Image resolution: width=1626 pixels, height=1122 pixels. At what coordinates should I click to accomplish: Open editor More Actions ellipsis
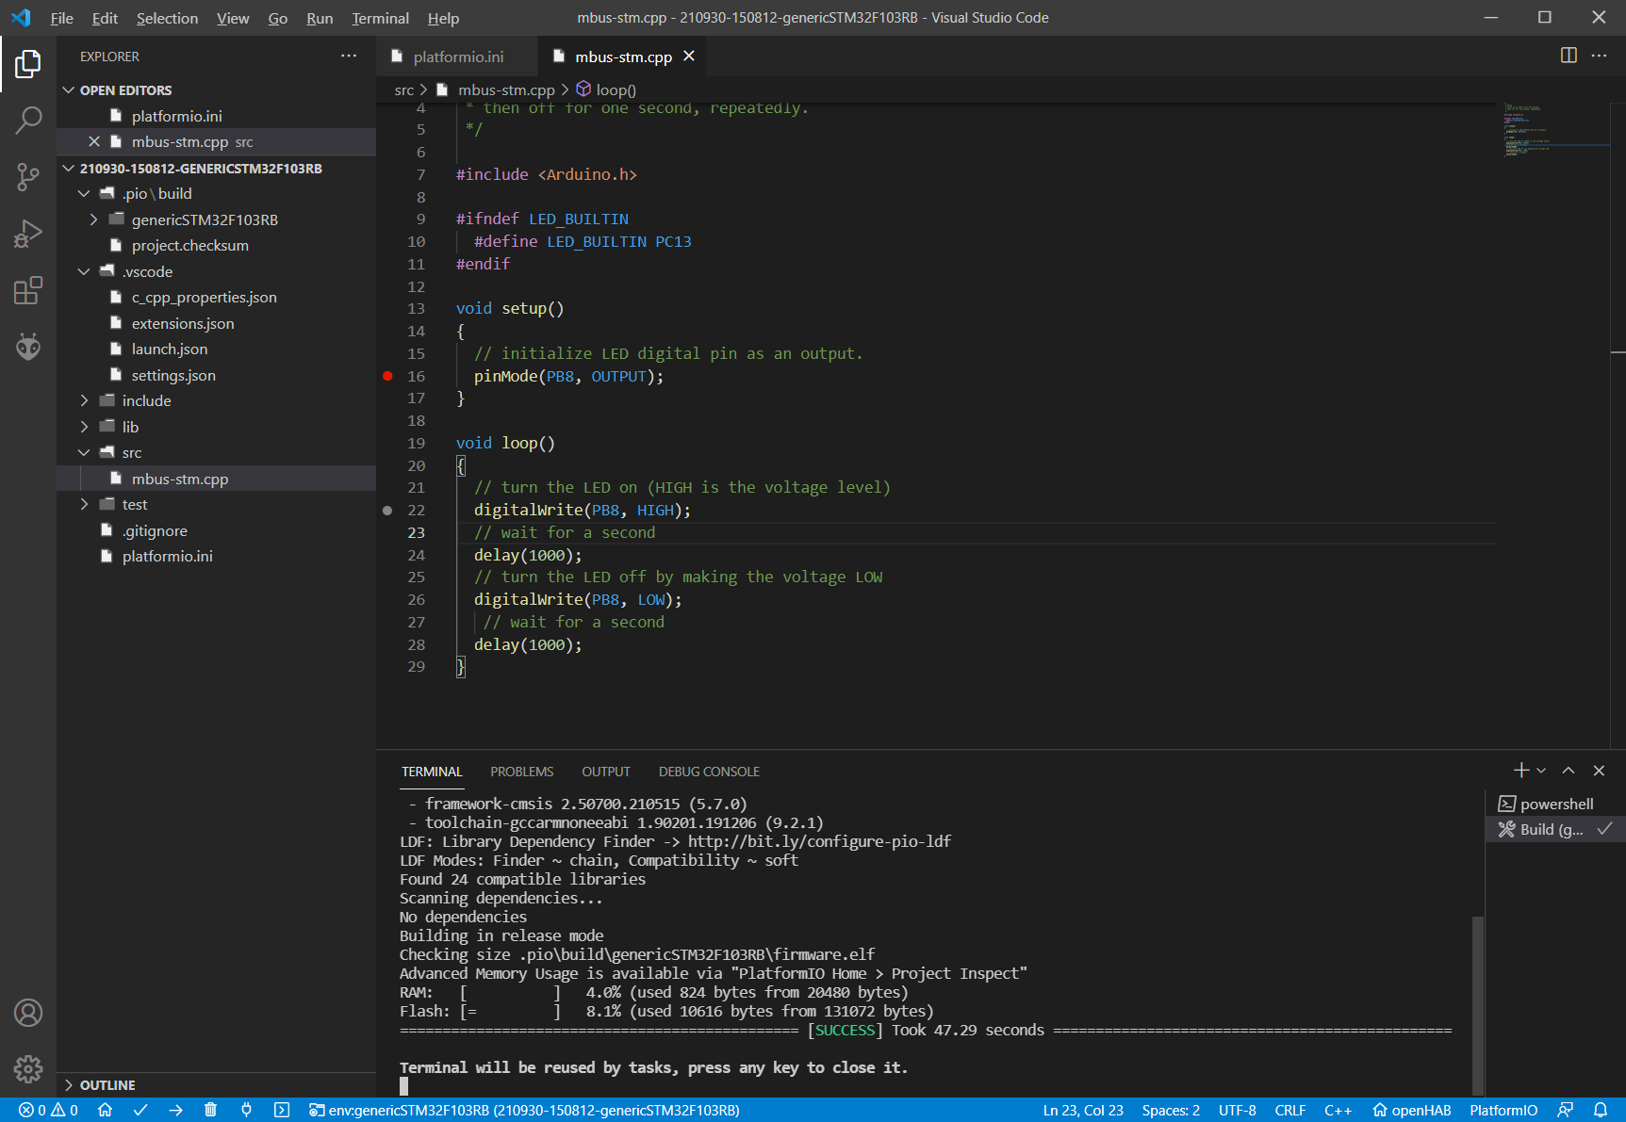coord(1600,56)
